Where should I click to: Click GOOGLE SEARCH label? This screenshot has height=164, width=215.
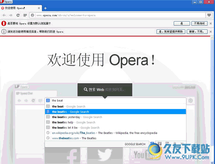point(135,144)
